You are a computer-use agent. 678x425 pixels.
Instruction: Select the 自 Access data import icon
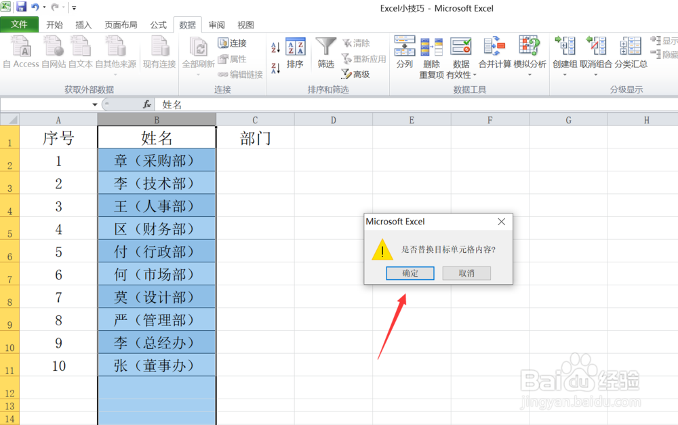(21, 51)
